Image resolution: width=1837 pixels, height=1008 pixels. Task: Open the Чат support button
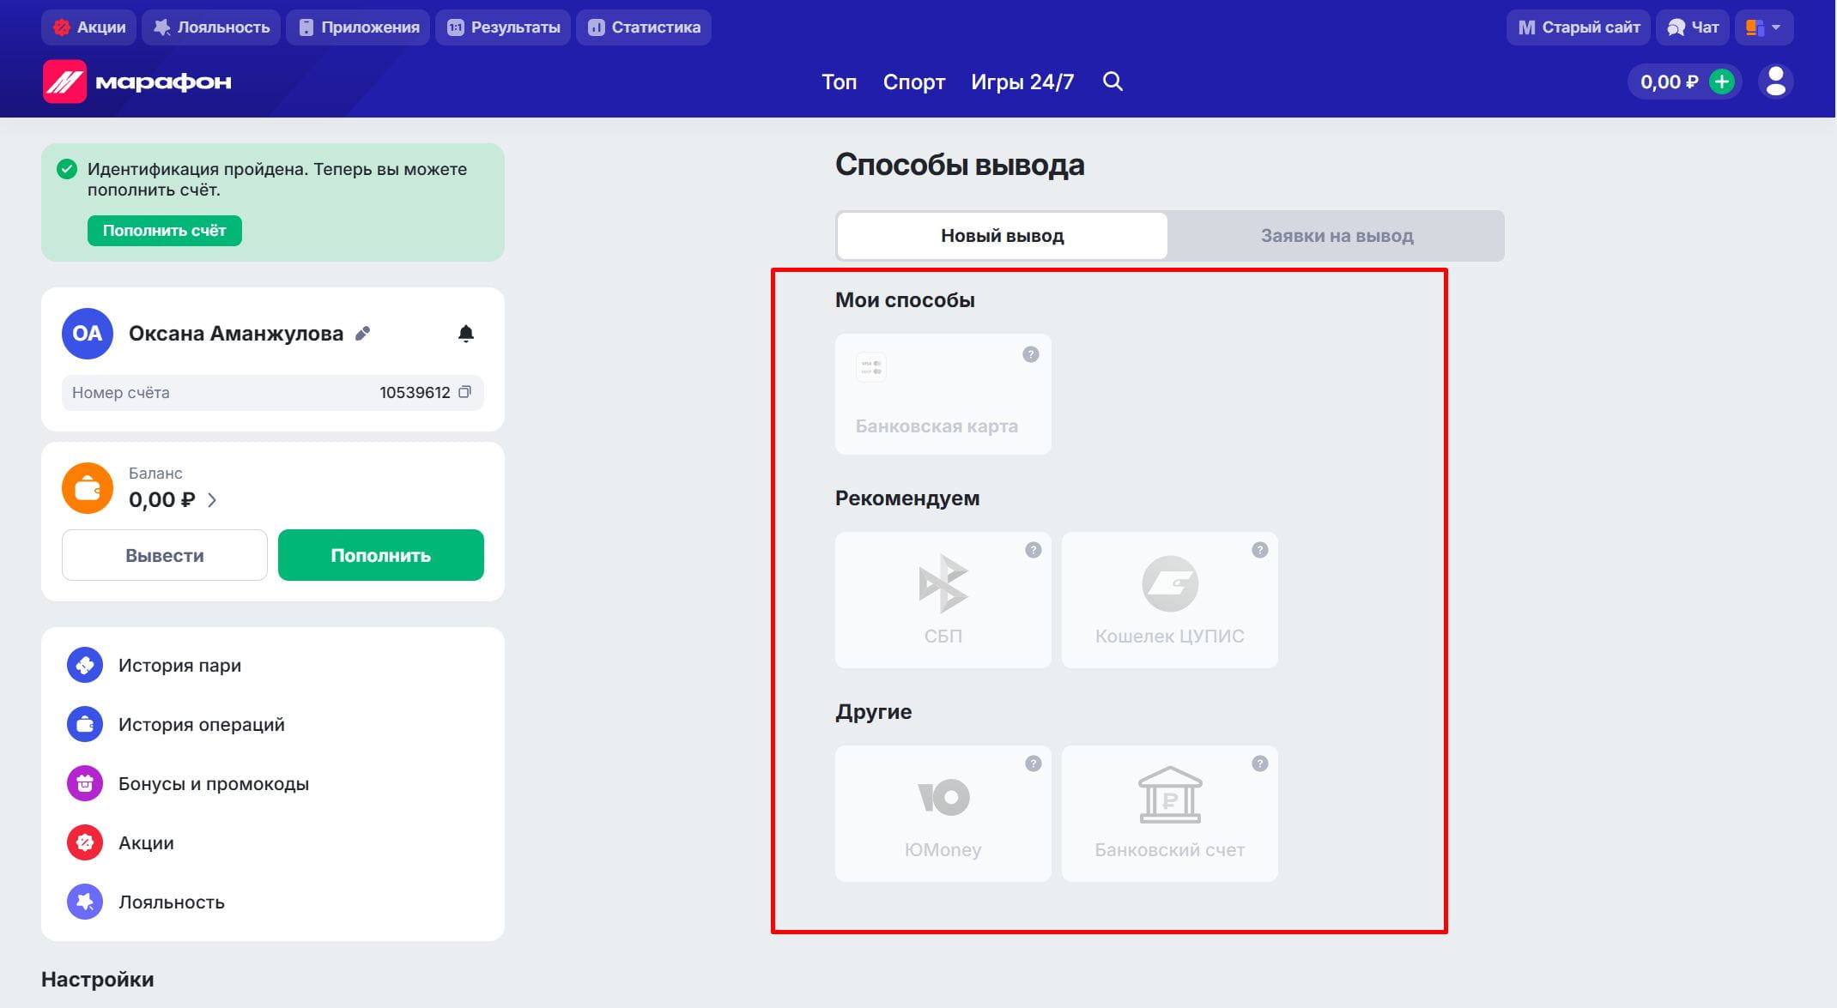(x=1693, y=27)
